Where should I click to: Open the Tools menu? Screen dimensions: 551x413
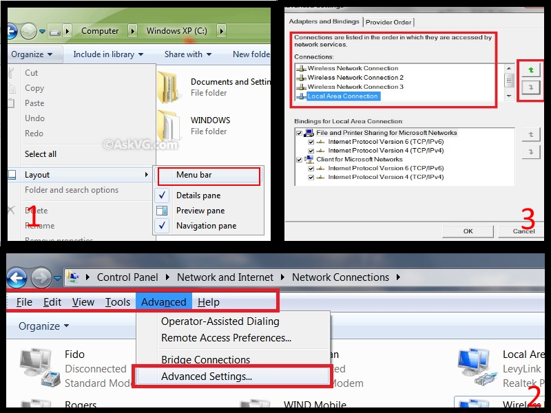(118, 302)
